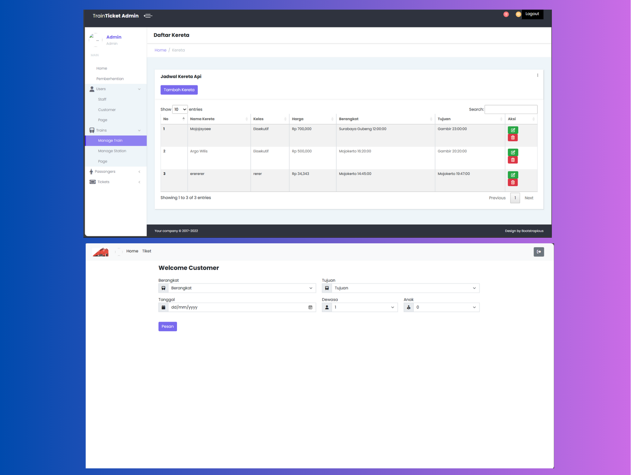The width and height of the screenshot is (631, 475).
Task: Open Manage Station in the sidebar
Action: coord(112,151)
